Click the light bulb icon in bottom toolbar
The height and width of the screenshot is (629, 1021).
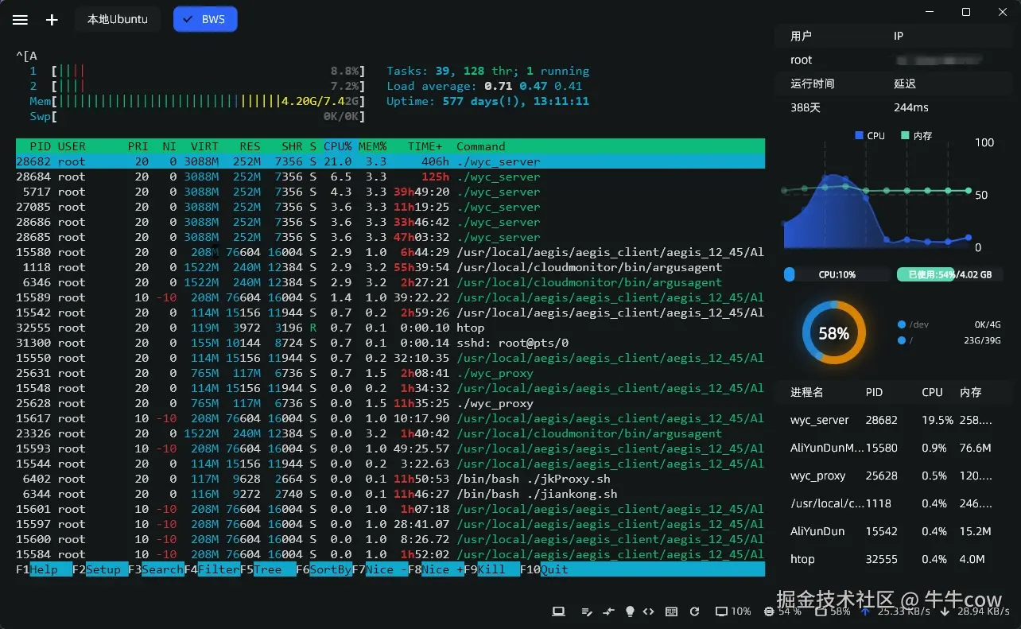630,612
